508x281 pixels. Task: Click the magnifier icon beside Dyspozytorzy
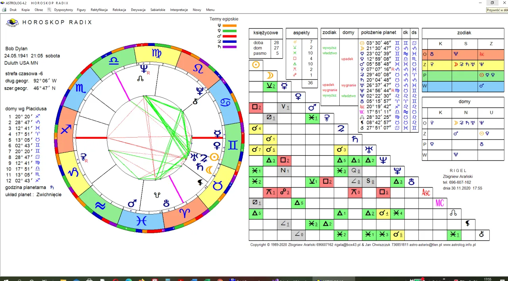(x=49, y=10)
